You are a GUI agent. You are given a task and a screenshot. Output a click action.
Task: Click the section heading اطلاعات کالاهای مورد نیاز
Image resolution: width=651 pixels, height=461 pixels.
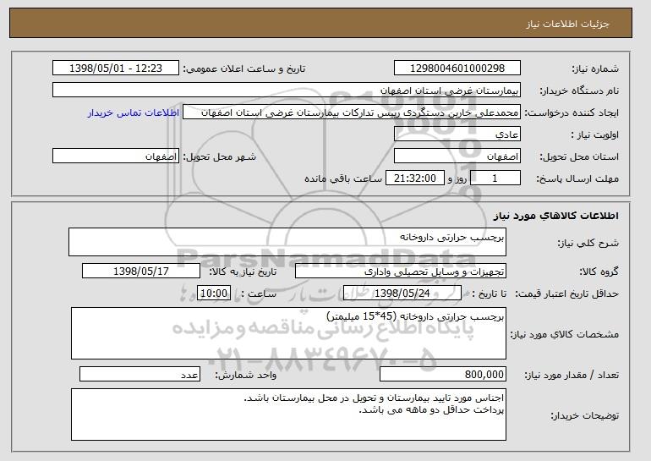556,216
